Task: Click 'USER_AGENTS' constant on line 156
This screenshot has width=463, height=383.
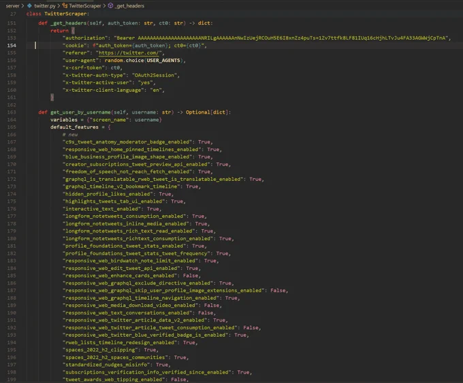Action: point(163,60)
